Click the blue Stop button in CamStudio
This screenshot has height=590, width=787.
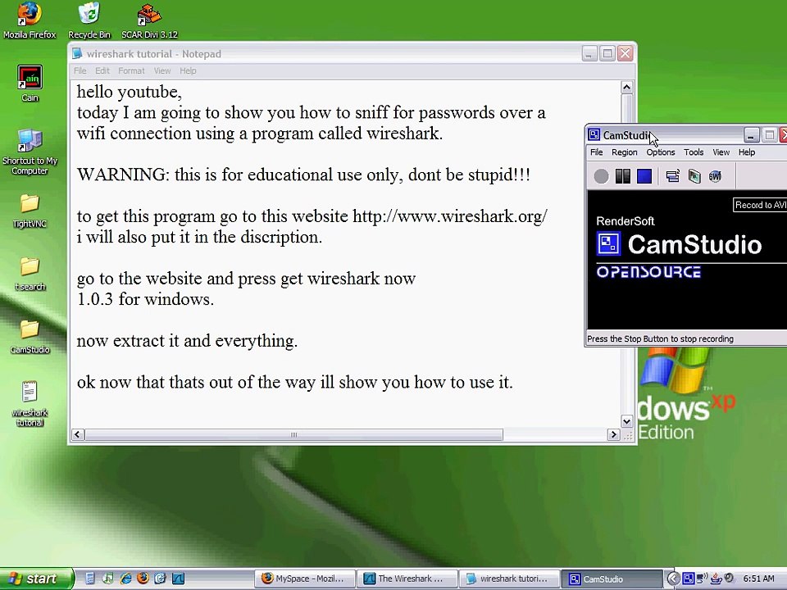pyautogui.click(x=644, y=176)
